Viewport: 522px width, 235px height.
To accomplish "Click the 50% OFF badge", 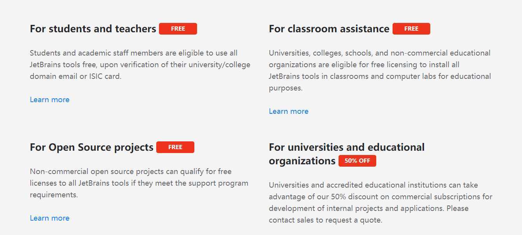I will pos(357,161).
